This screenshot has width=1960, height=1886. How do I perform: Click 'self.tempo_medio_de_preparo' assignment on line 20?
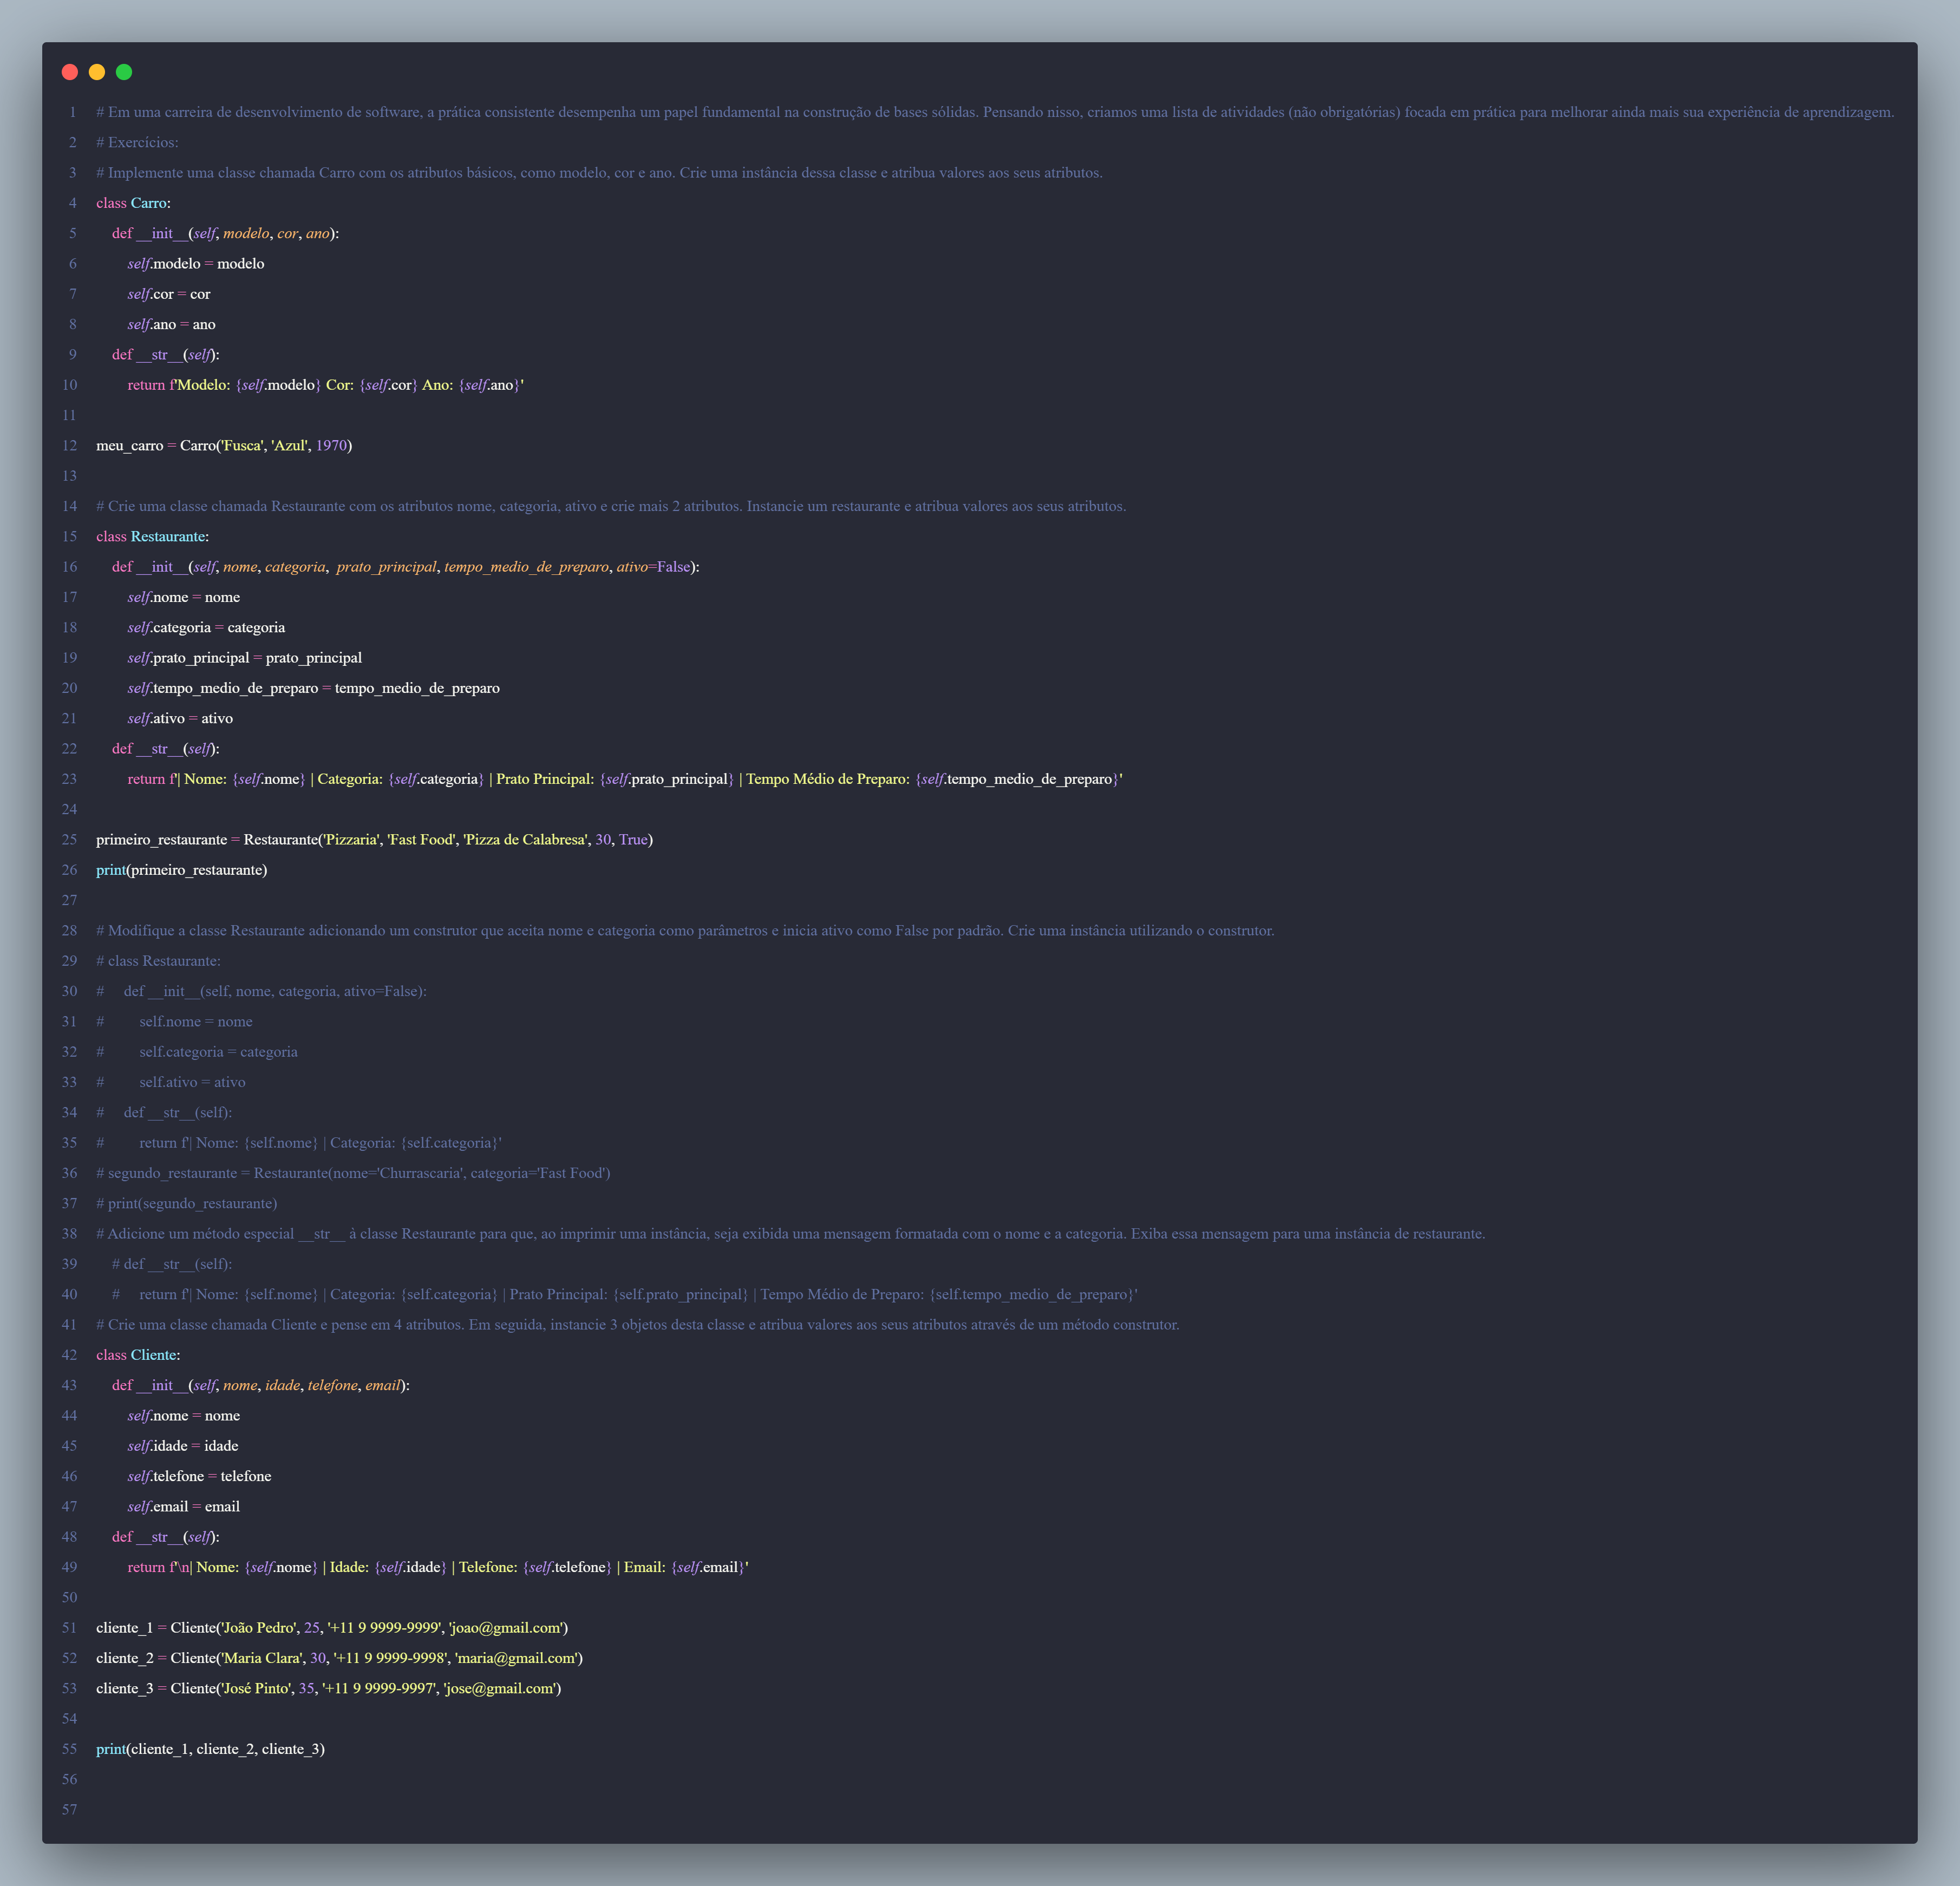(x=314, y=688)
